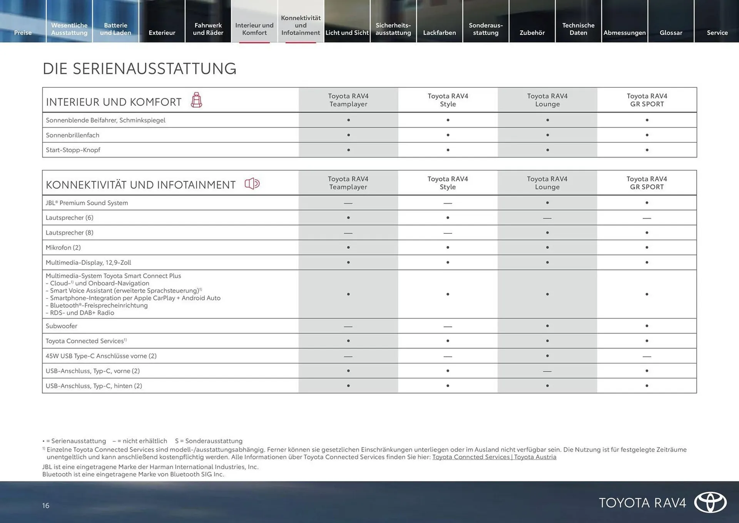Click the red speaker icon beside KONNEKTIVITÄT UND INFOTAINMENT
Viewport: 739px width, 523px height.
pos(252,183)
